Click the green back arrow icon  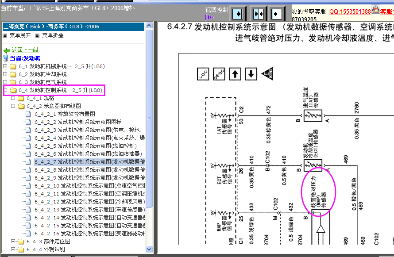(x=7, y=50)
